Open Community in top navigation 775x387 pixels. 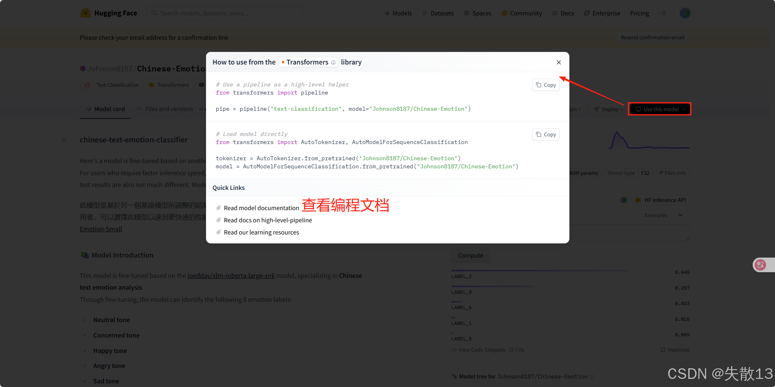click(x=522, y=13)
